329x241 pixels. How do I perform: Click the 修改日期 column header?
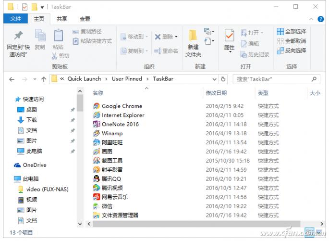[x=216, y=93]
